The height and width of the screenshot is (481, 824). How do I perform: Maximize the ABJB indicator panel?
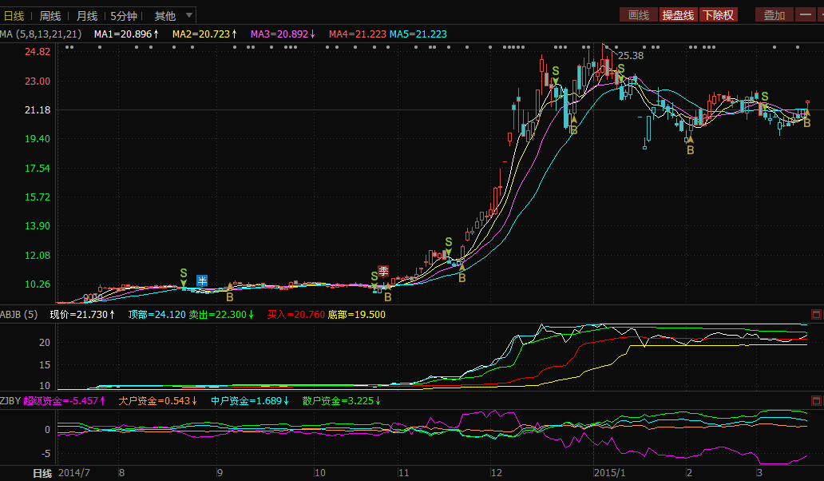pos(816,314)
